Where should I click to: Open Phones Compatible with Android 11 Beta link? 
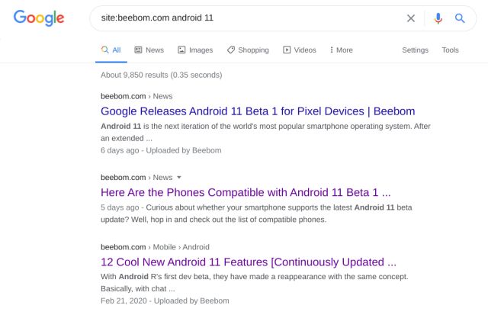(x=246, y=192)
